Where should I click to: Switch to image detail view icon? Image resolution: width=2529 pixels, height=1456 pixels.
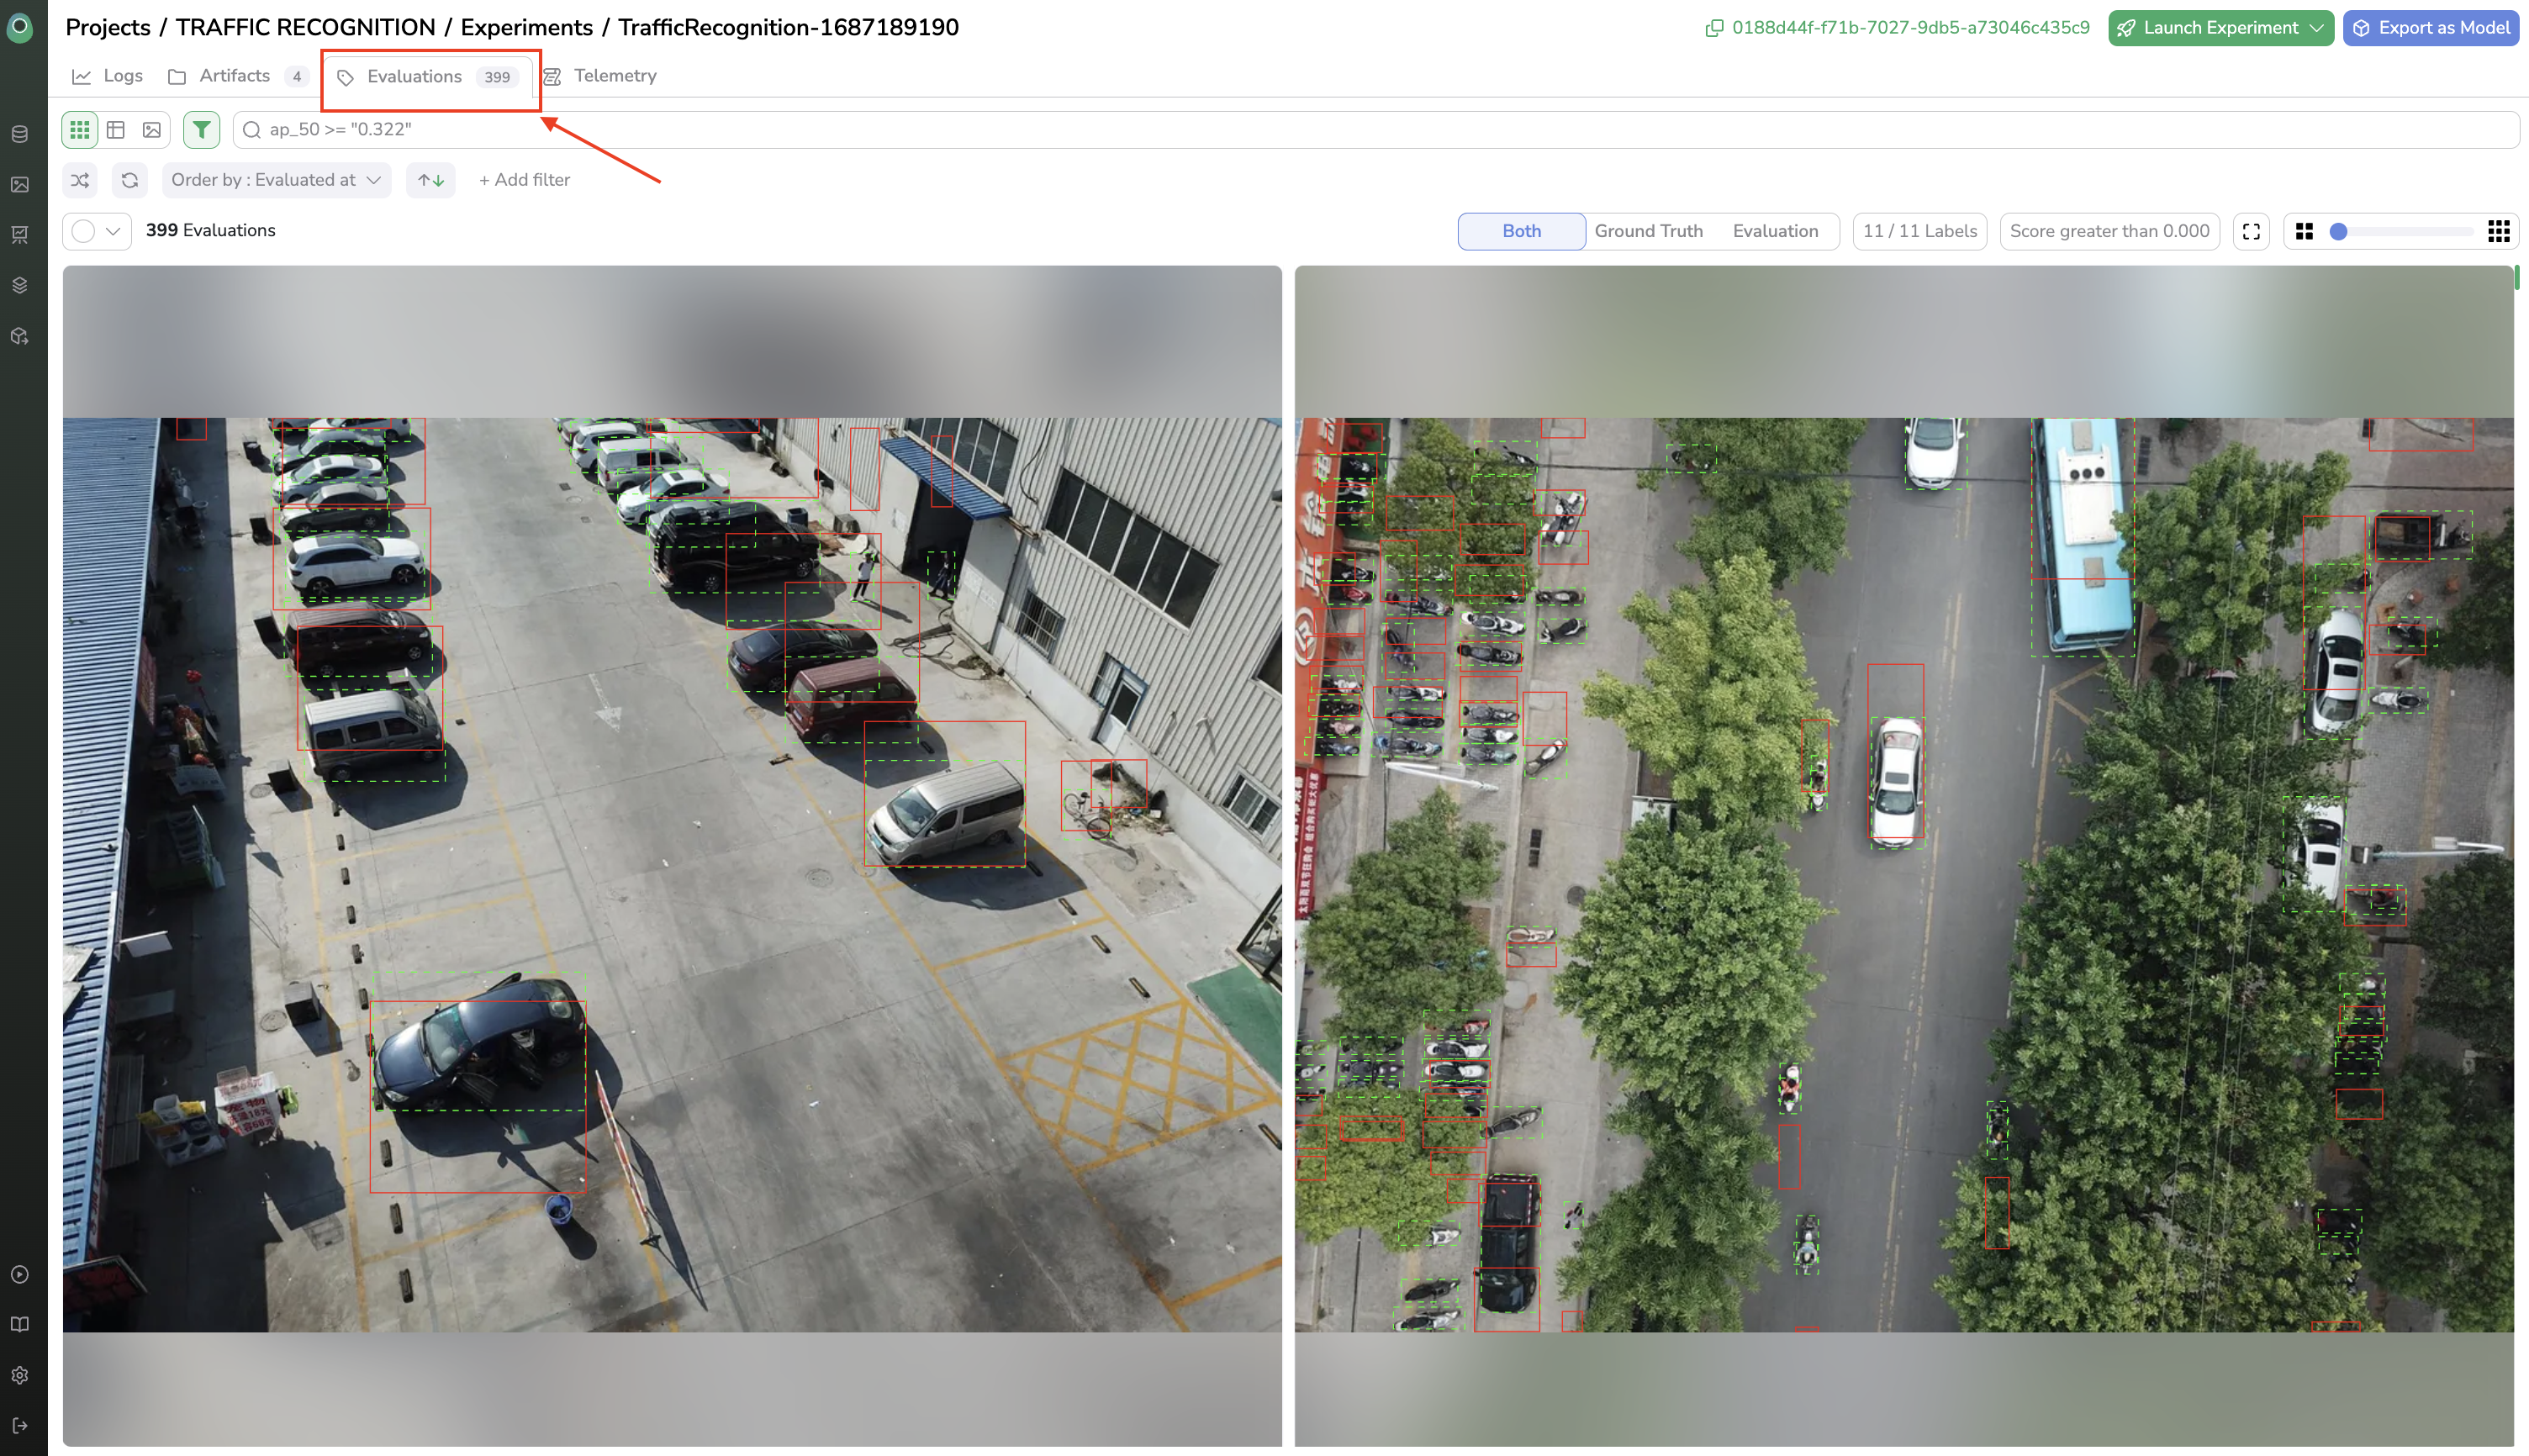pos(152,130)
